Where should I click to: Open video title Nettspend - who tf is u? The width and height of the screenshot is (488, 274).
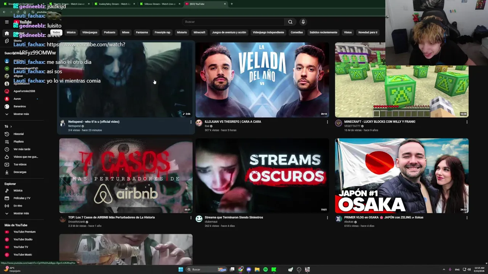pos(94,122)
